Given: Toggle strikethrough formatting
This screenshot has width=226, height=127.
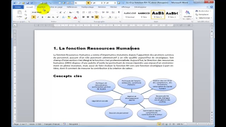Looking at the screenshot, I should point(49,17).
